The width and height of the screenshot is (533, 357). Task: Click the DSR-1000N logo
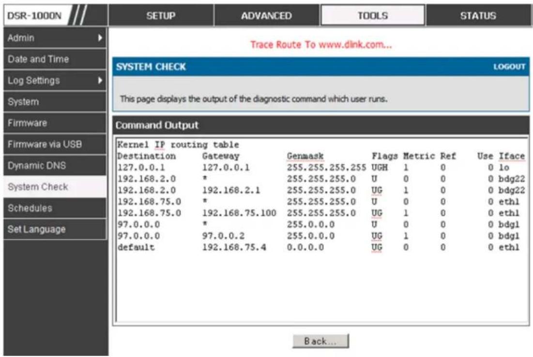(34, 16)
